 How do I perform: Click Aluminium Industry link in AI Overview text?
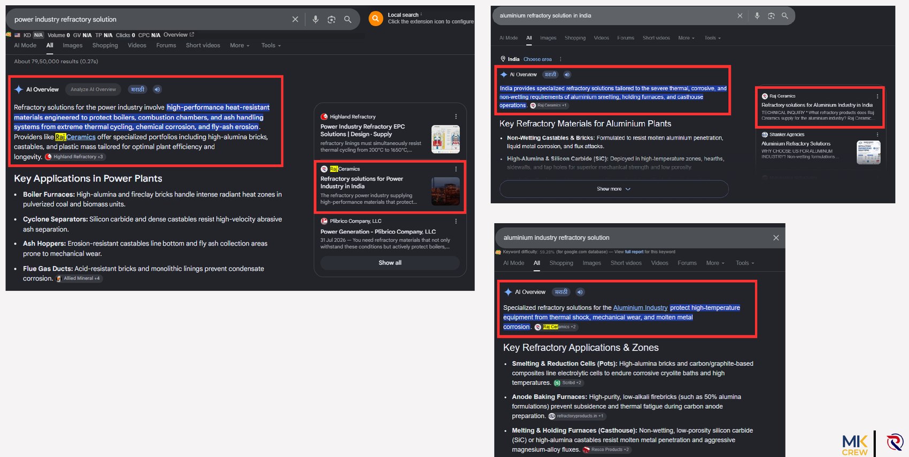tap(640, 308)
